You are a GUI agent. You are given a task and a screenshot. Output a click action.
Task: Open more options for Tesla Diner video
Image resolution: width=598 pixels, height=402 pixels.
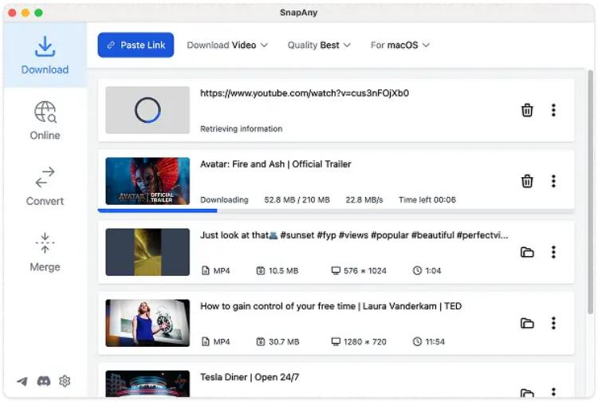coord(553,392)
